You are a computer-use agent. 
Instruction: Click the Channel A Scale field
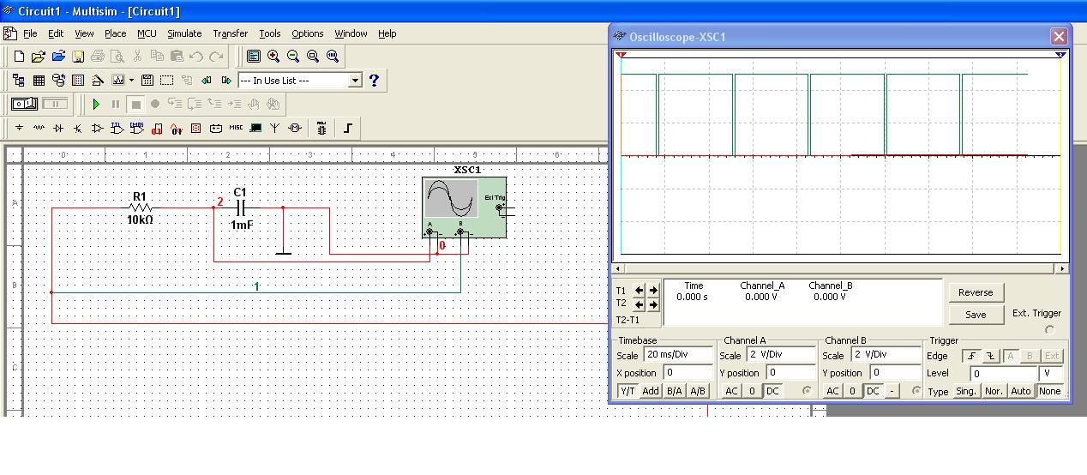coord(780,354)
